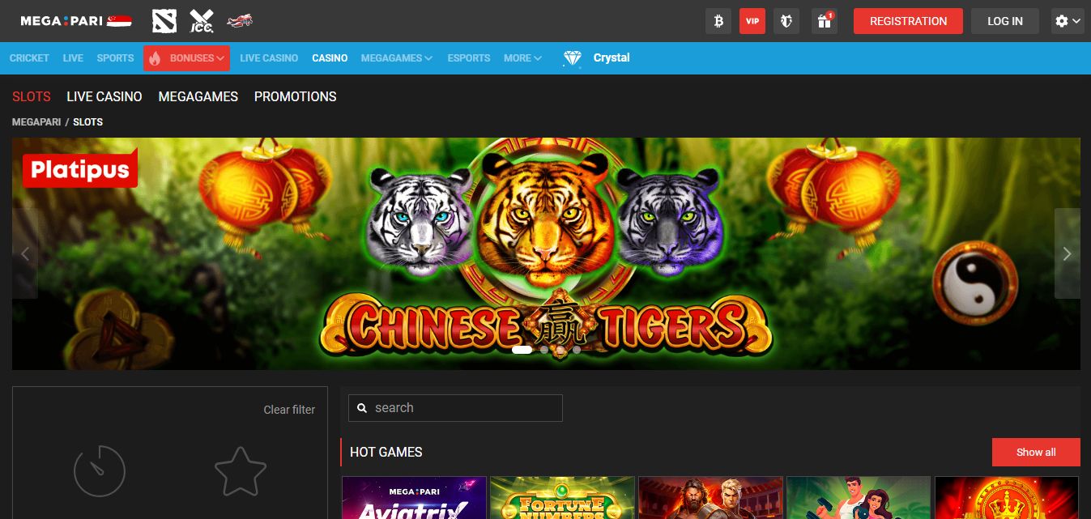Select the star favorites filter icon

click(x=241, y=470)
